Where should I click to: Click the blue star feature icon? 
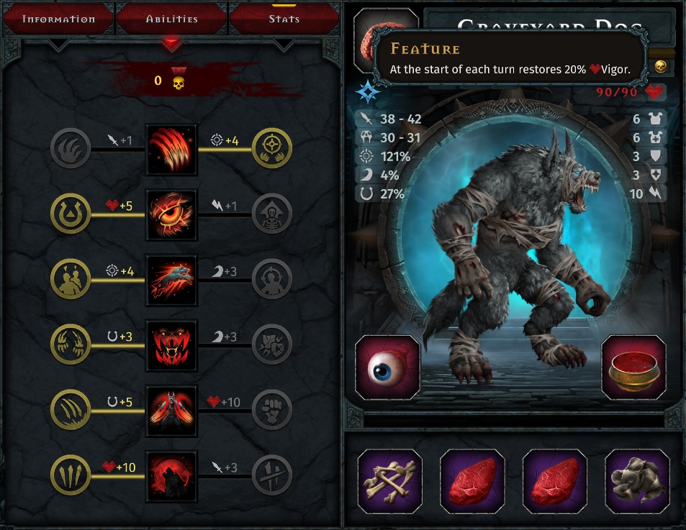click(x=367, y=92)
